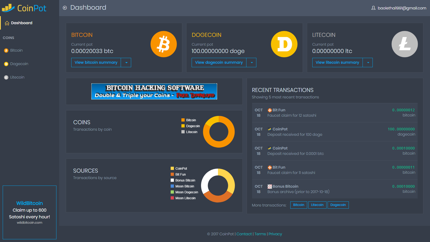Click the 0.00000012 bitcoin amount
This screenshot has width=430, height=242.
tap(403, 110)
